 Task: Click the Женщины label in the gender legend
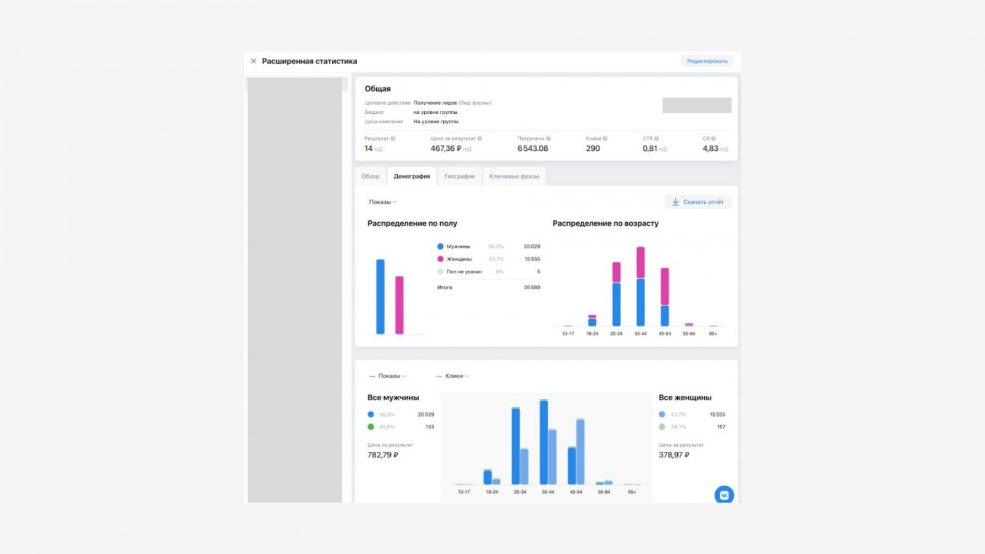coord(459,259)
